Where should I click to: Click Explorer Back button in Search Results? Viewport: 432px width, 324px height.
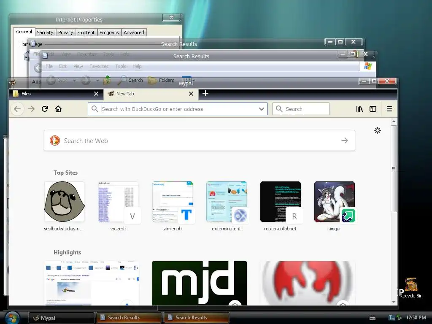pyautogui.click(x=57, y=80)
